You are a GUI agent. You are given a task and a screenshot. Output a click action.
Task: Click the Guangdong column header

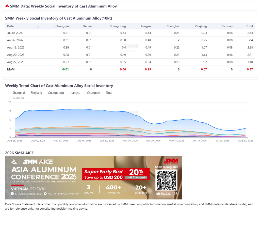118,26
